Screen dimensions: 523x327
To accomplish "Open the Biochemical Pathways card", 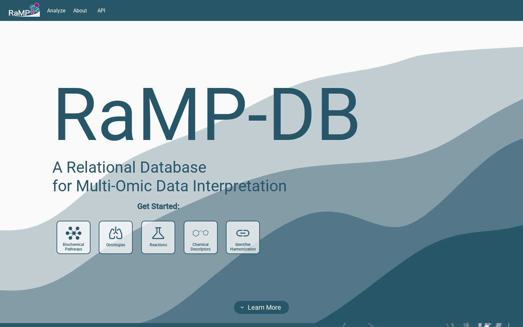I will (x=74, y=237).
